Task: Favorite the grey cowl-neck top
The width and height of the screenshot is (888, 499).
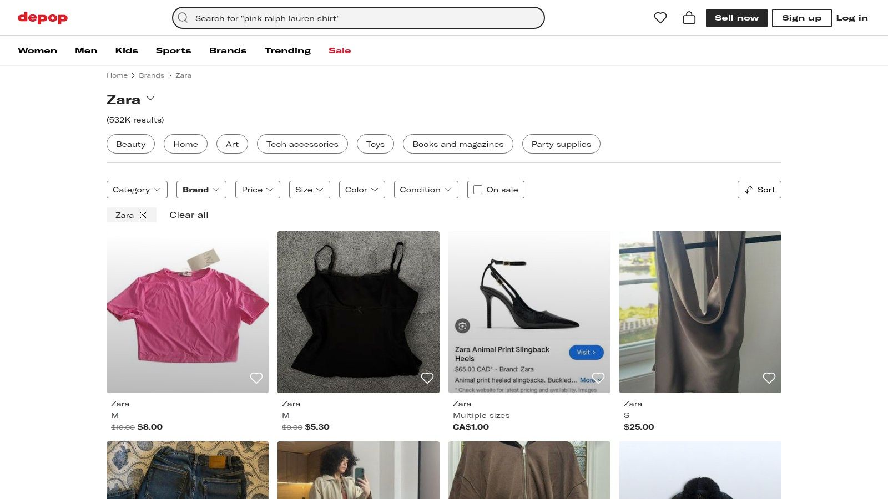Action: (x=769, y=378)
